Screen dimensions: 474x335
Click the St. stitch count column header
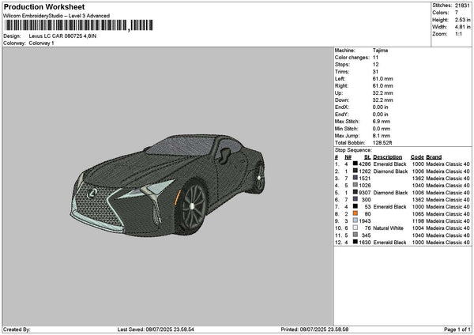click(x=367, y=157)
